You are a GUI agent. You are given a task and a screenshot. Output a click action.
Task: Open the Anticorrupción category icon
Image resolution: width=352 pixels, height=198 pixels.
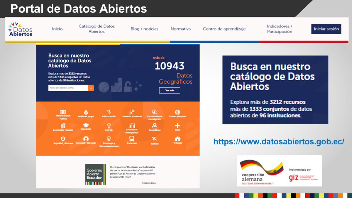pos(109,112)
